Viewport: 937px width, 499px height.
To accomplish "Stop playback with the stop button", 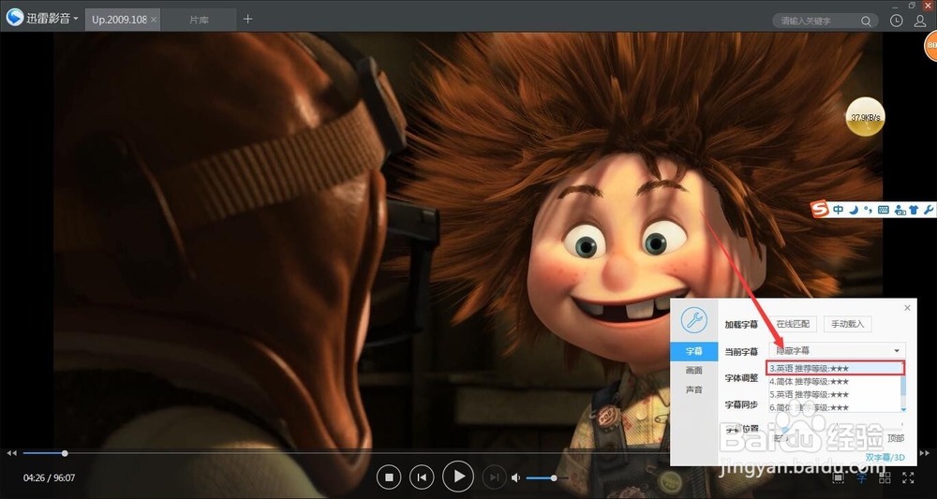I will (x=389, y=477).
